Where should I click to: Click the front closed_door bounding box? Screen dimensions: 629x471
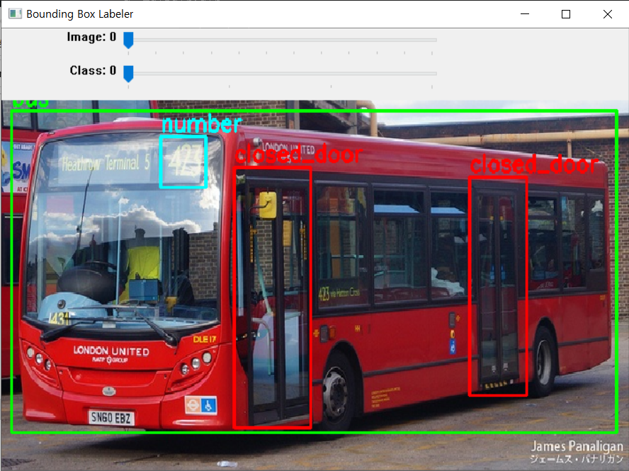(x=273, y=297)
